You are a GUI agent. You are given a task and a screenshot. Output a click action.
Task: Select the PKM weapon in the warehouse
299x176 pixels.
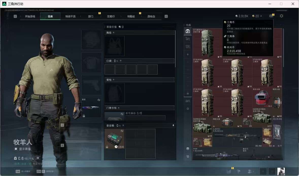pyautogui.click(x=217, y=153)
